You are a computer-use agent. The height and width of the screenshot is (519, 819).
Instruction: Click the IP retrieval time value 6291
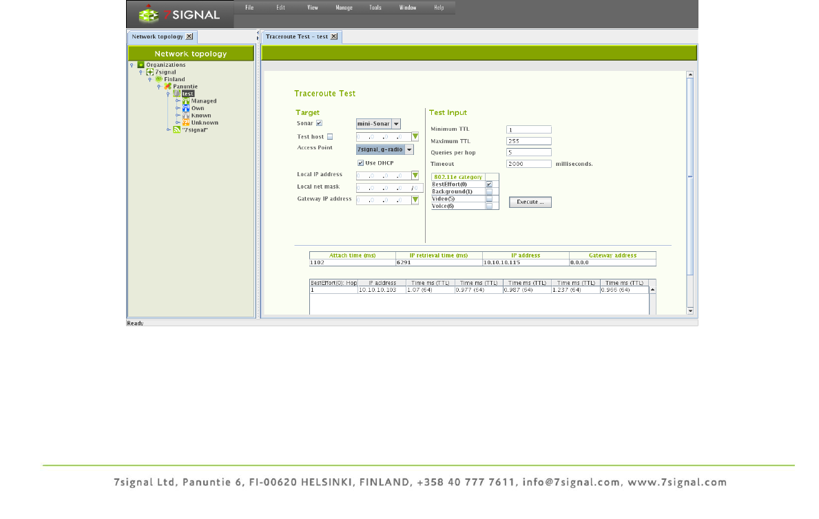click(439, 263)
